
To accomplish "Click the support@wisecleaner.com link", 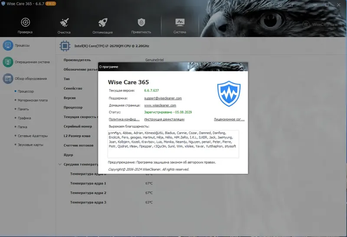I will click(163, 98).
